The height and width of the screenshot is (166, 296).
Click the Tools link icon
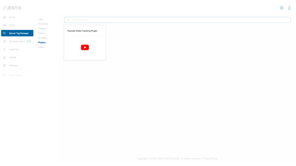coord(4,25)
